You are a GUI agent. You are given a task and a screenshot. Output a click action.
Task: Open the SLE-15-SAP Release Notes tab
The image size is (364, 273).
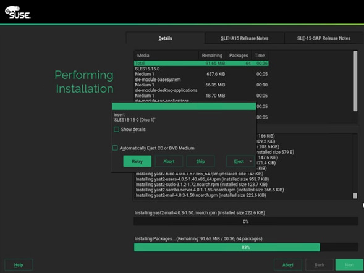(x=324, y=38)
